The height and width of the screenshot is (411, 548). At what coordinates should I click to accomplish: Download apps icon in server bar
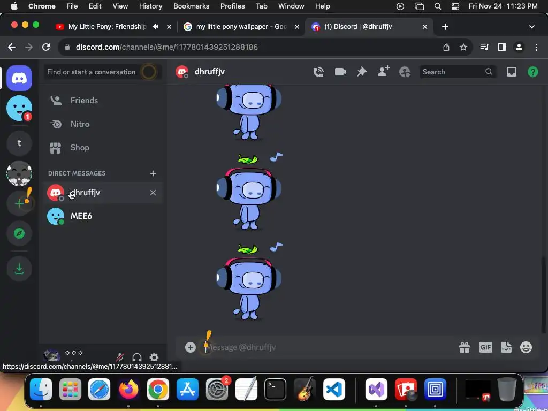(19, 269)
